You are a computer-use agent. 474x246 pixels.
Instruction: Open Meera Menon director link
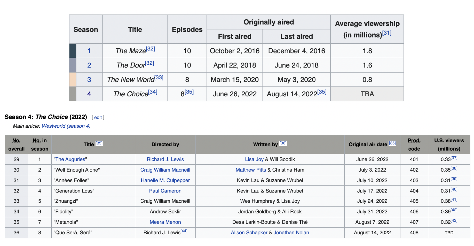165,222
